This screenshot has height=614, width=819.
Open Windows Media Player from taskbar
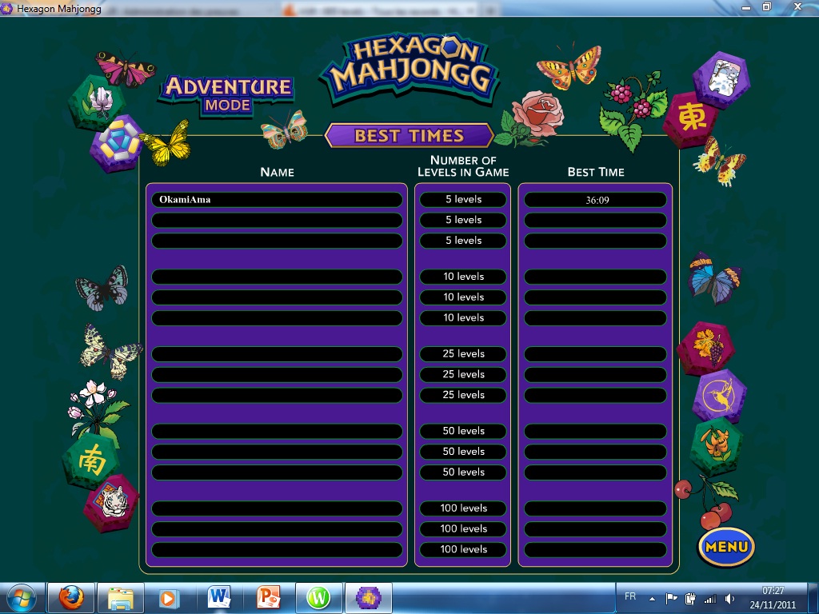169,597
